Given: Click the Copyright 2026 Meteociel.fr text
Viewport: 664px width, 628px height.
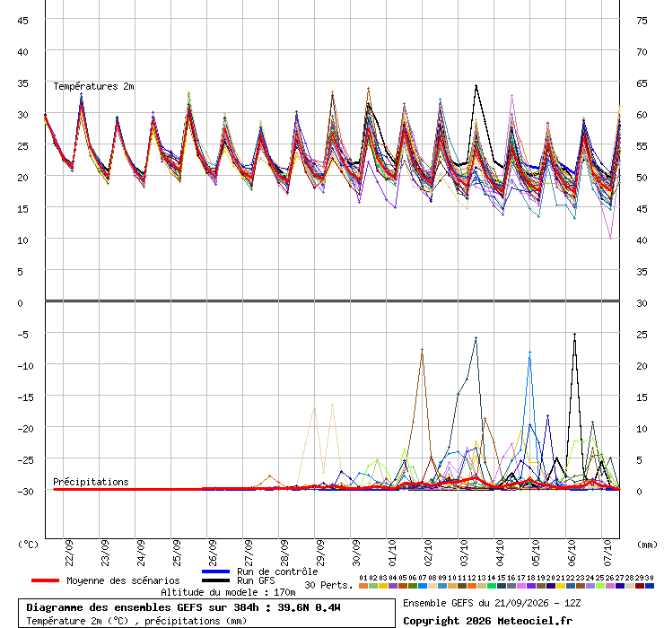Looking at the screenshot, I should (487, 621).
